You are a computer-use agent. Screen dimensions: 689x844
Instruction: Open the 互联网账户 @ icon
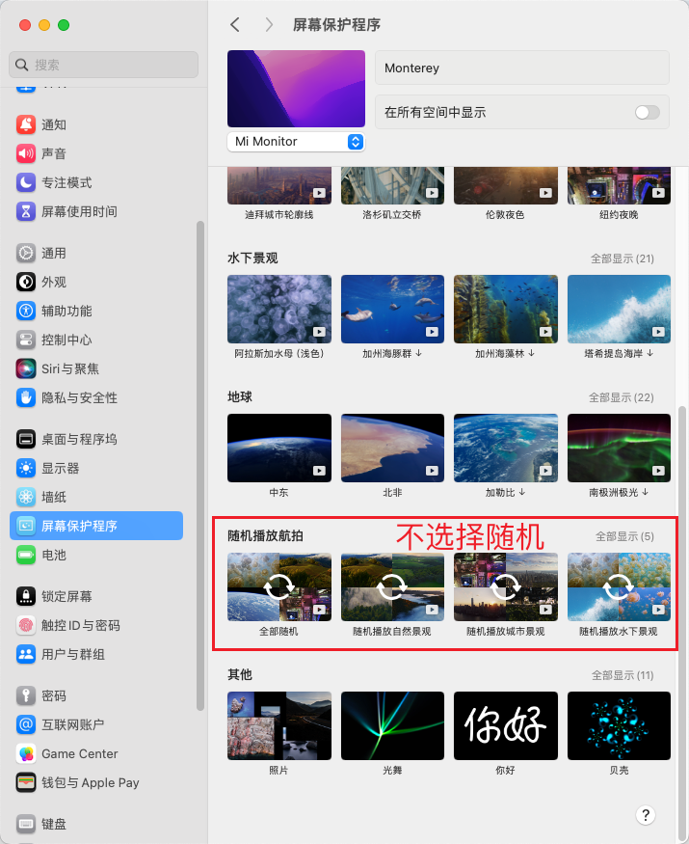point(26,724)
